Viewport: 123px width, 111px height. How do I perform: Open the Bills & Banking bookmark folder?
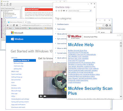point(49,28)
